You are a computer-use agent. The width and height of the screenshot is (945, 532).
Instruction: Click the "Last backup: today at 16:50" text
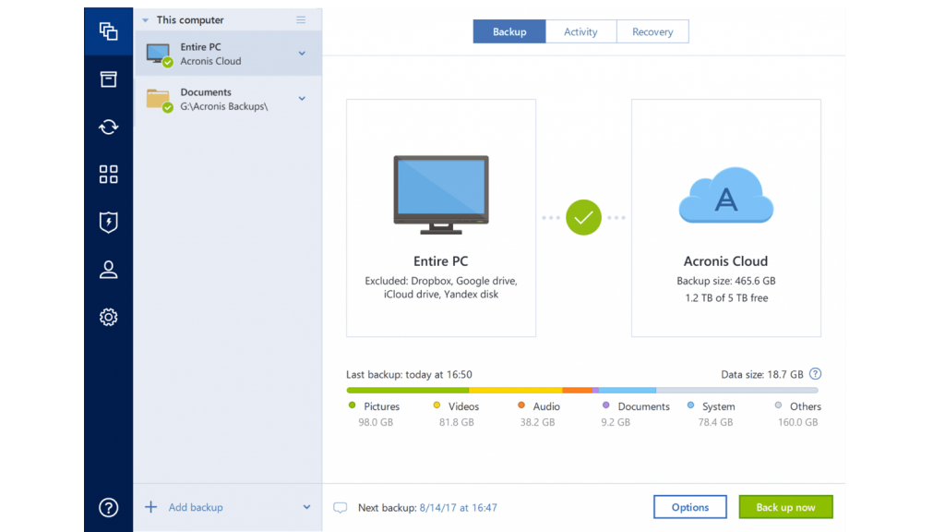pos(409,375)
